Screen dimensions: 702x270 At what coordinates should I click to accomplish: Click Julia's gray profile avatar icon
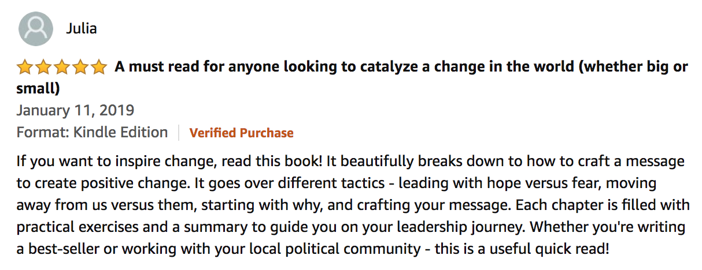point(36,28)
